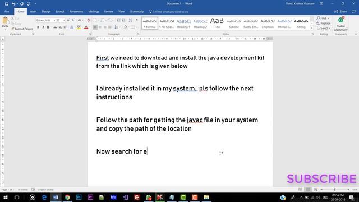Toggle align left

point(95,27)
